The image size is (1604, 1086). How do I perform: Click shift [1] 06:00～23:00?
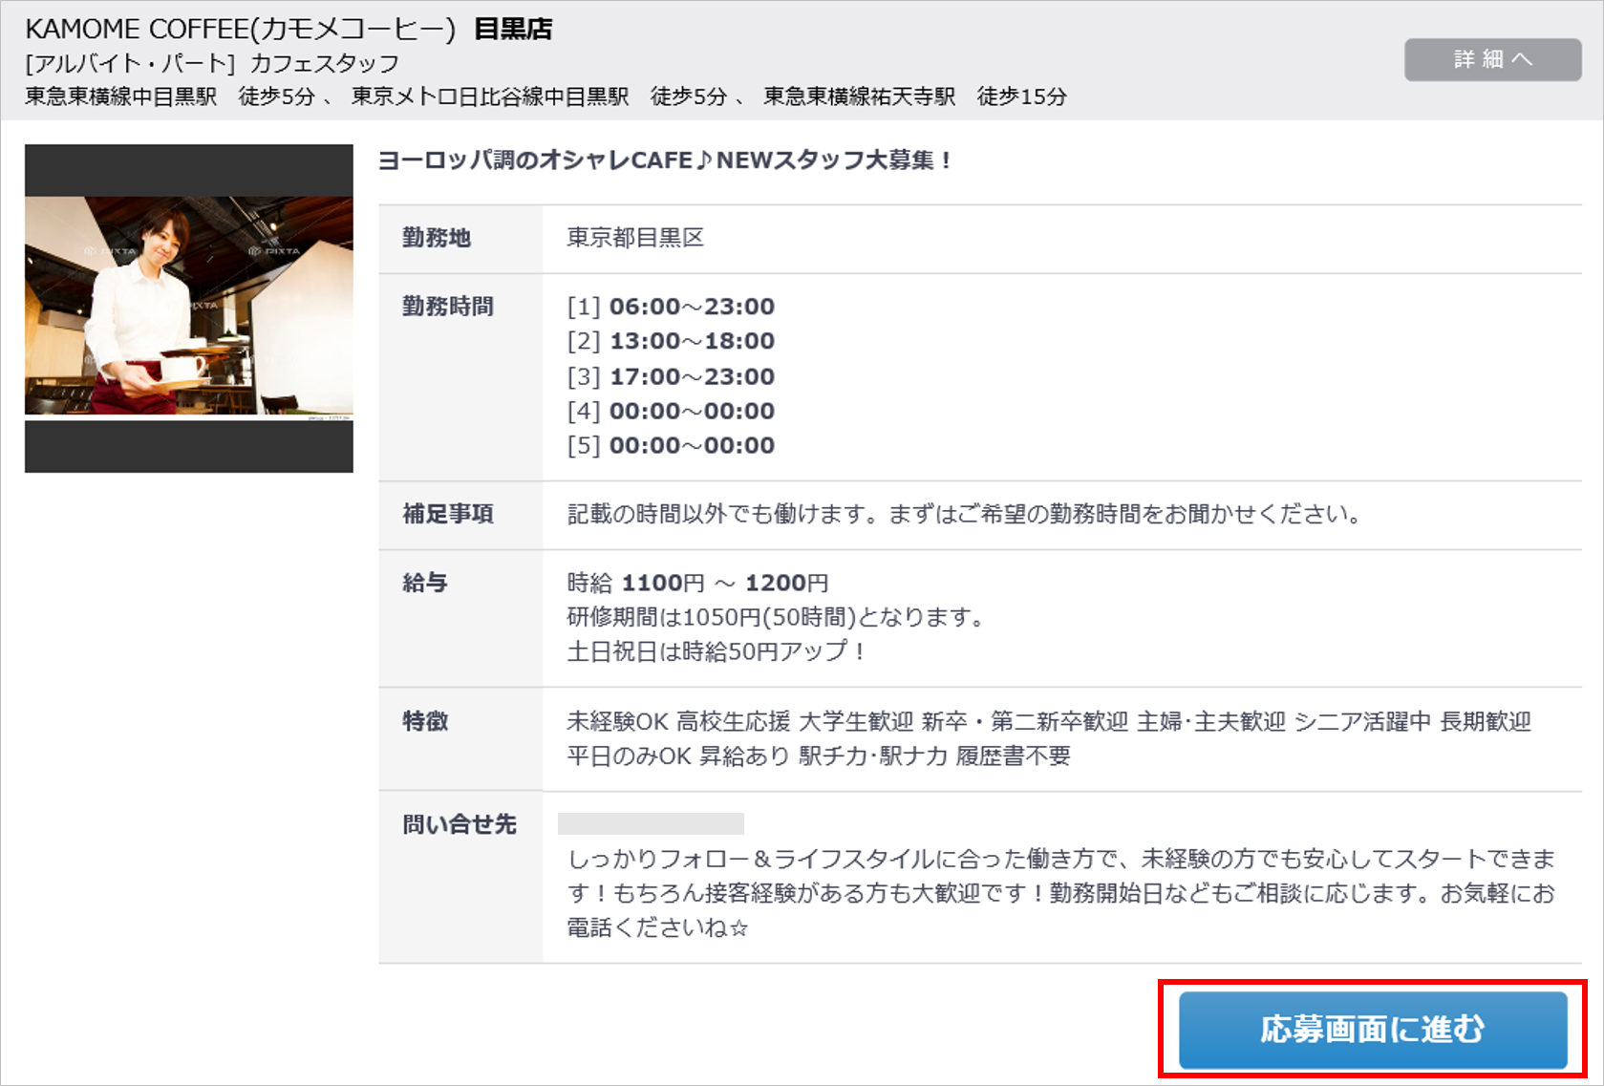pos(671,307)
